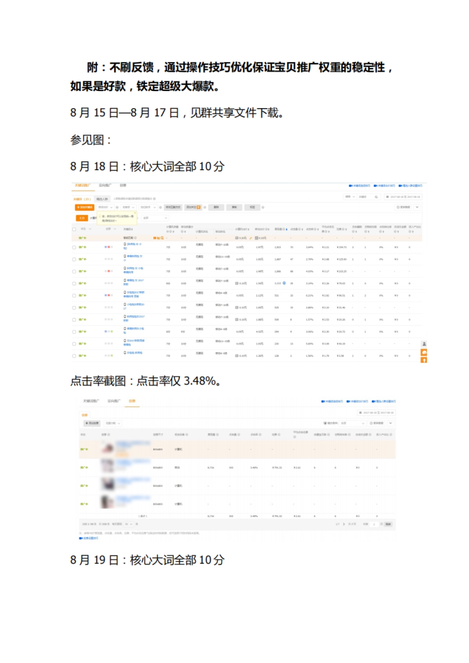Tick the checkbox of the 525 impressions row

(x=74, y=308)
